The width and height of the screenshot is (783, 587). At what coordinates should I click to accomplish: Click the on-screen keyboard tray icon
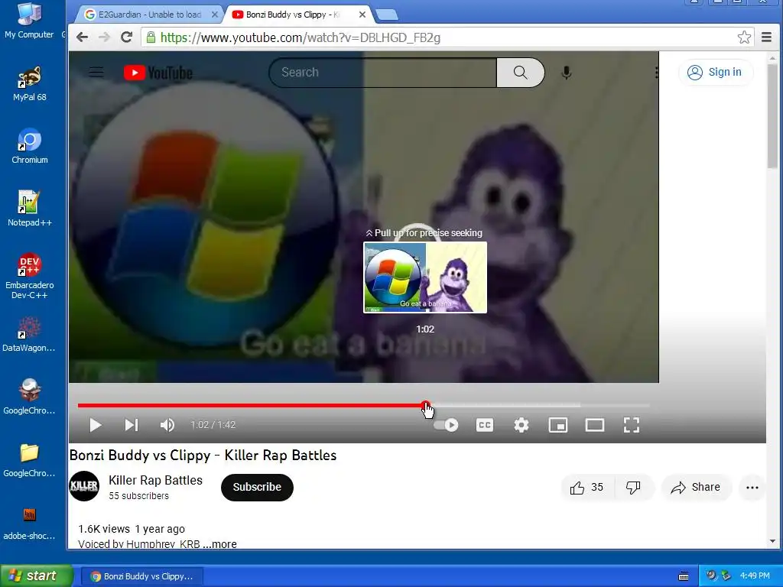coord(684,576)
